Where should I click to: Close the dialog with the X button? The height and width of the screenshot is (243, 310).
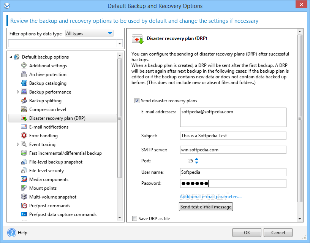point(301,4)
